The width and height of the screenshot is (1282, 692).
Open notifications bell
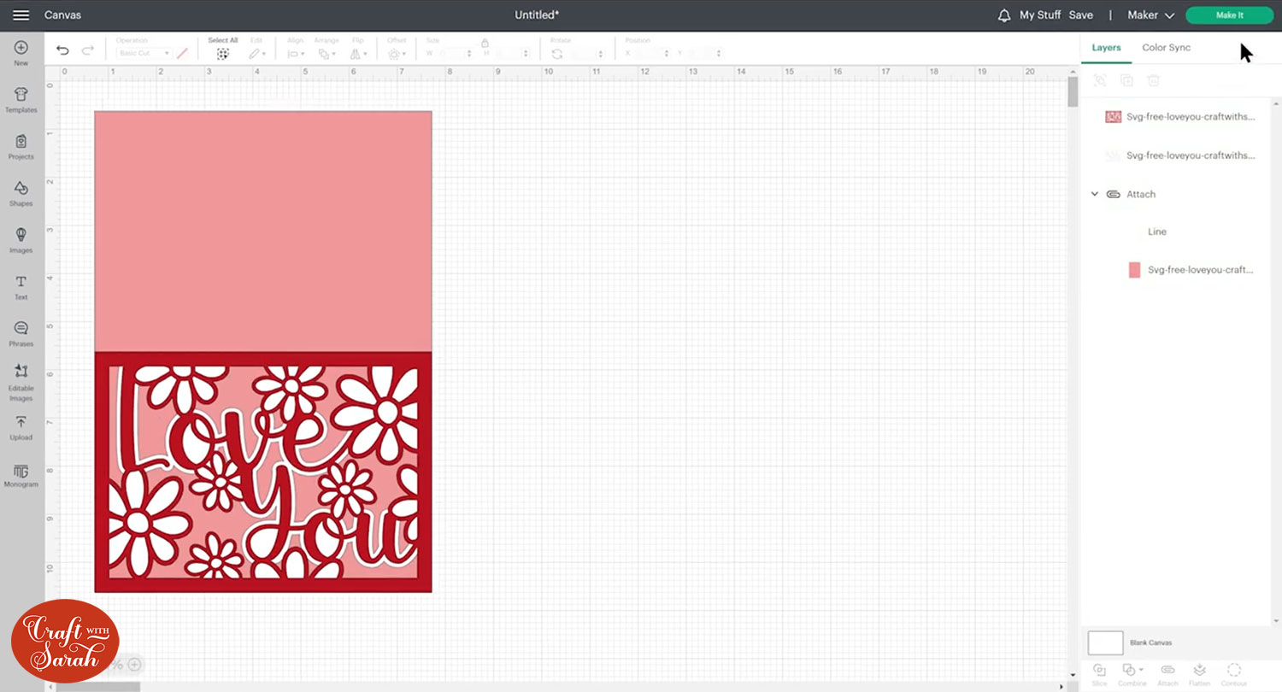coord(1004,15)
